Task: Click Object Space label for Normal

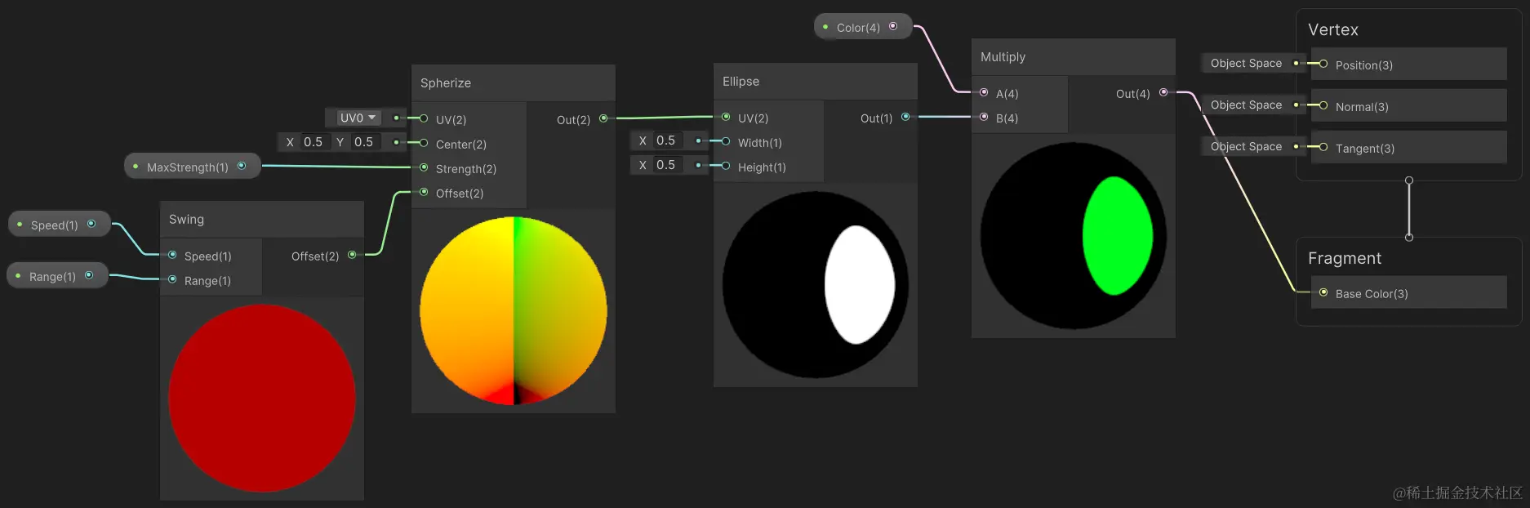Action: 1246,105
